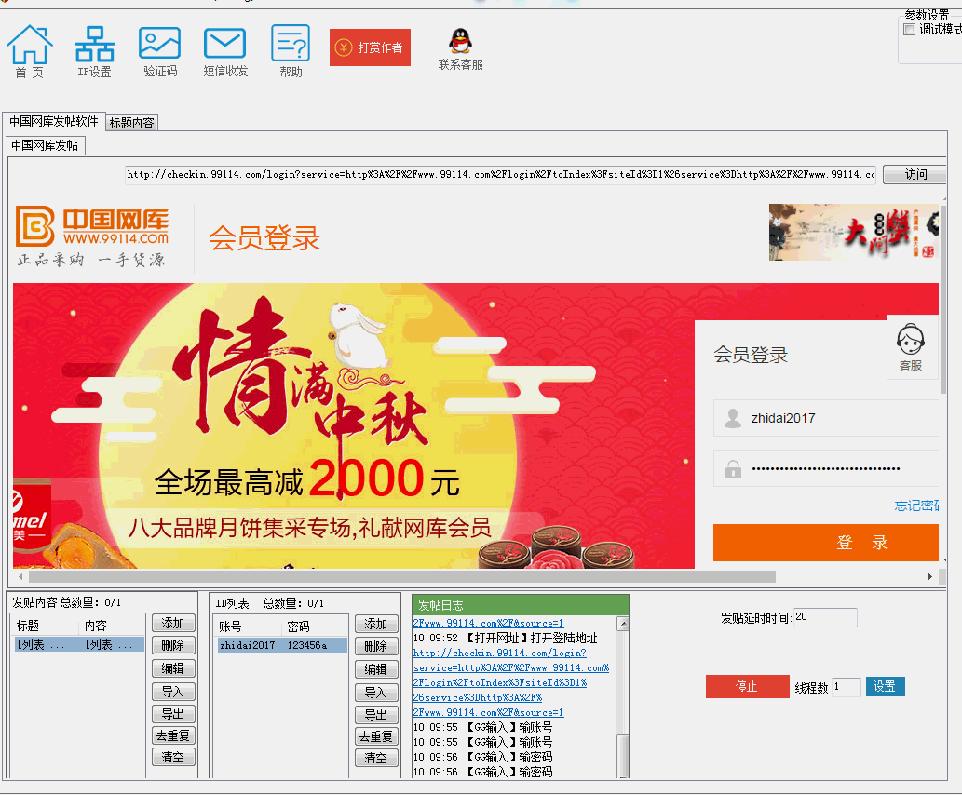Click 导入 in the ID列表 panel

click(376, 693)
